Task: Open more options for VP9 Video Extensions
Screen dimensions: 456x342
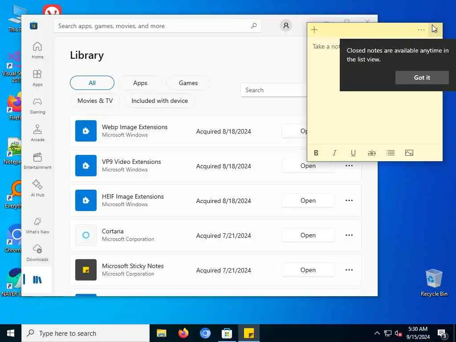Action: pyautogui.click(x=349, y=166)
